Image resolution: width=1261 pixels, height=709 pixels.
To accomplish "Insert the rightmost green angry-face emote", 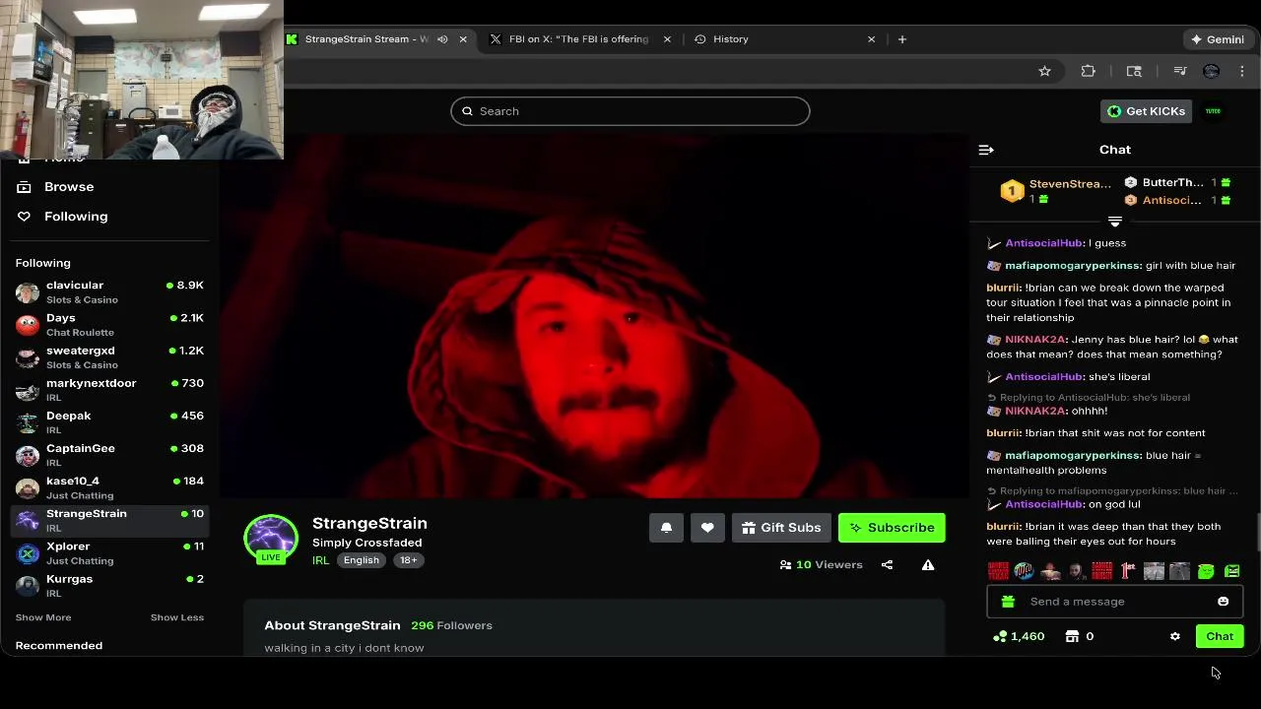I will point(1231,571).
